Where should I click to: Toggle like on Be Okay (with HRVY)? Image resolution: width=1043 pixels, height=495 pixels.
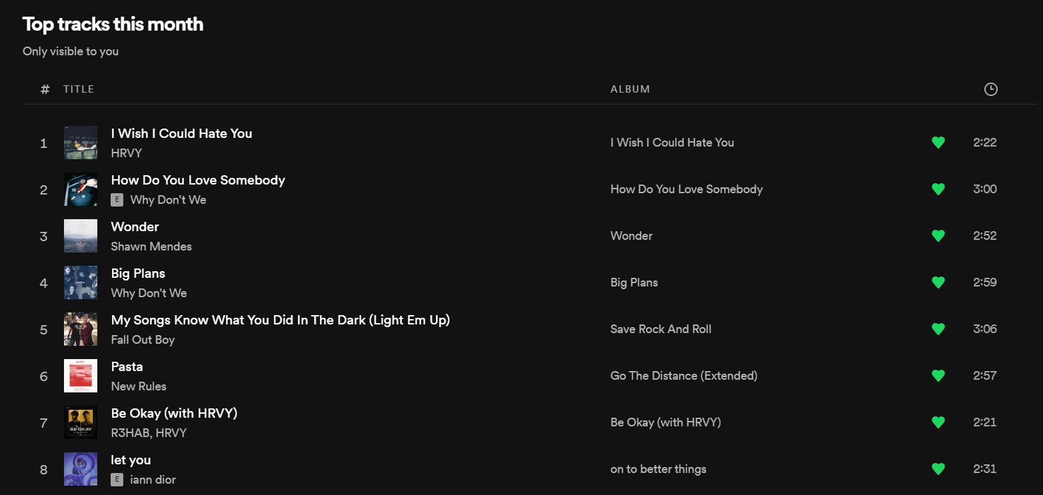[x=938, y=422]
